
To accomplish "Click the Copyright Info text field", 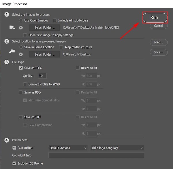I will tap(96, 155).
